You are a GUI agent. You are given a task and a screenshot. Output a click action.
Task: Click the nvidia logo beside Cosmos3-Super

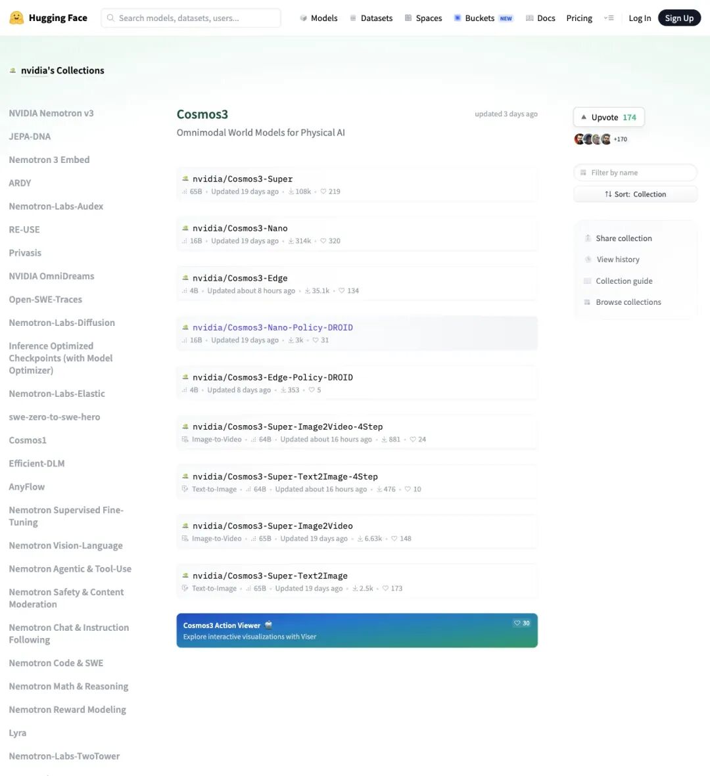pos(185,179)
